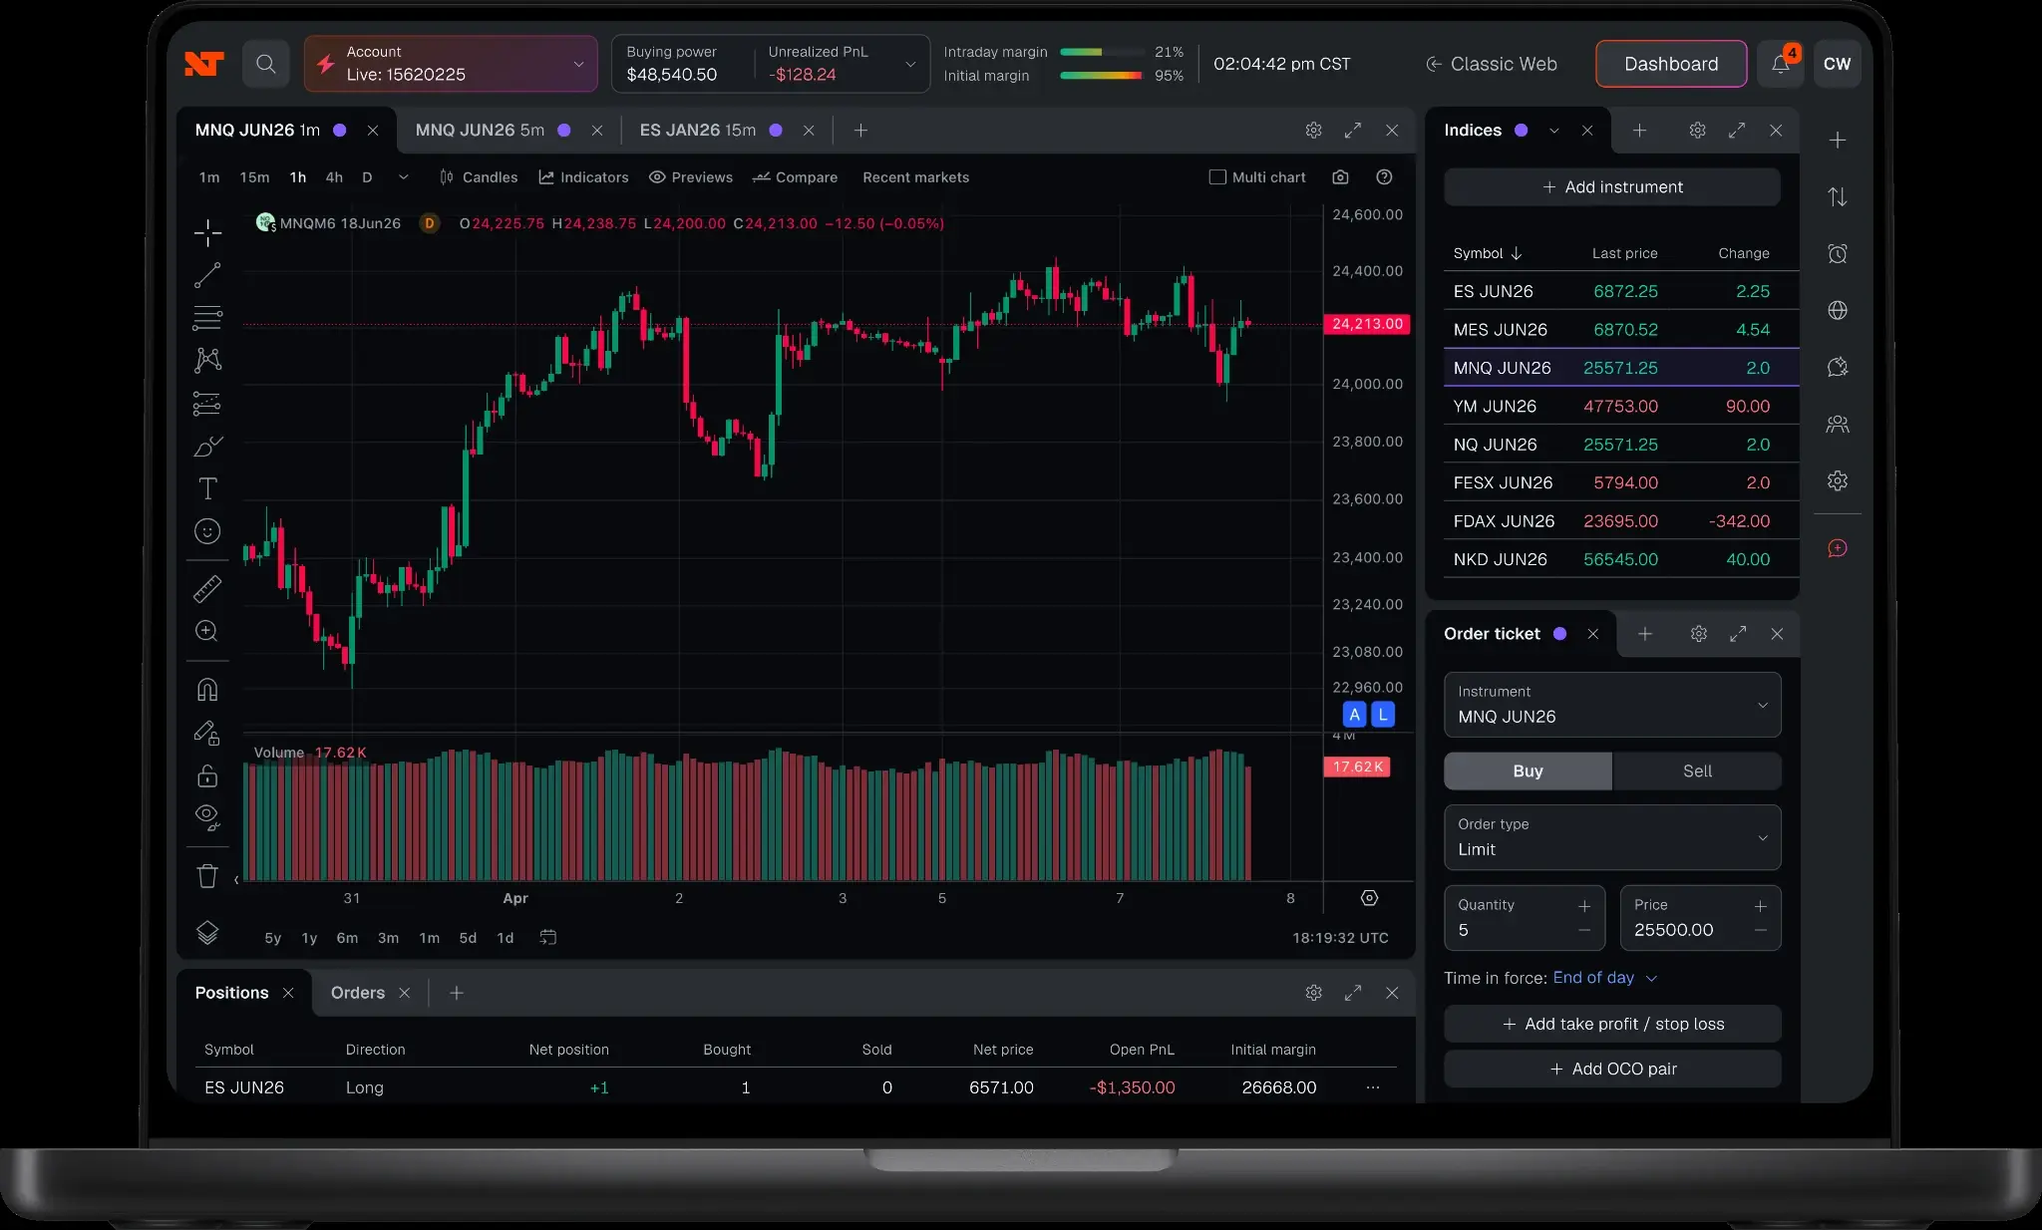Open the Classic Web link
Screen dimensions: 2042x1230
(x=1492, y=64)
